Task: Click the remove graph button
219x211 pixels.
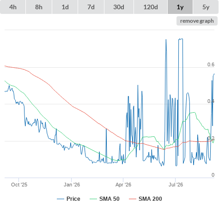Action: tap(197, 21)
